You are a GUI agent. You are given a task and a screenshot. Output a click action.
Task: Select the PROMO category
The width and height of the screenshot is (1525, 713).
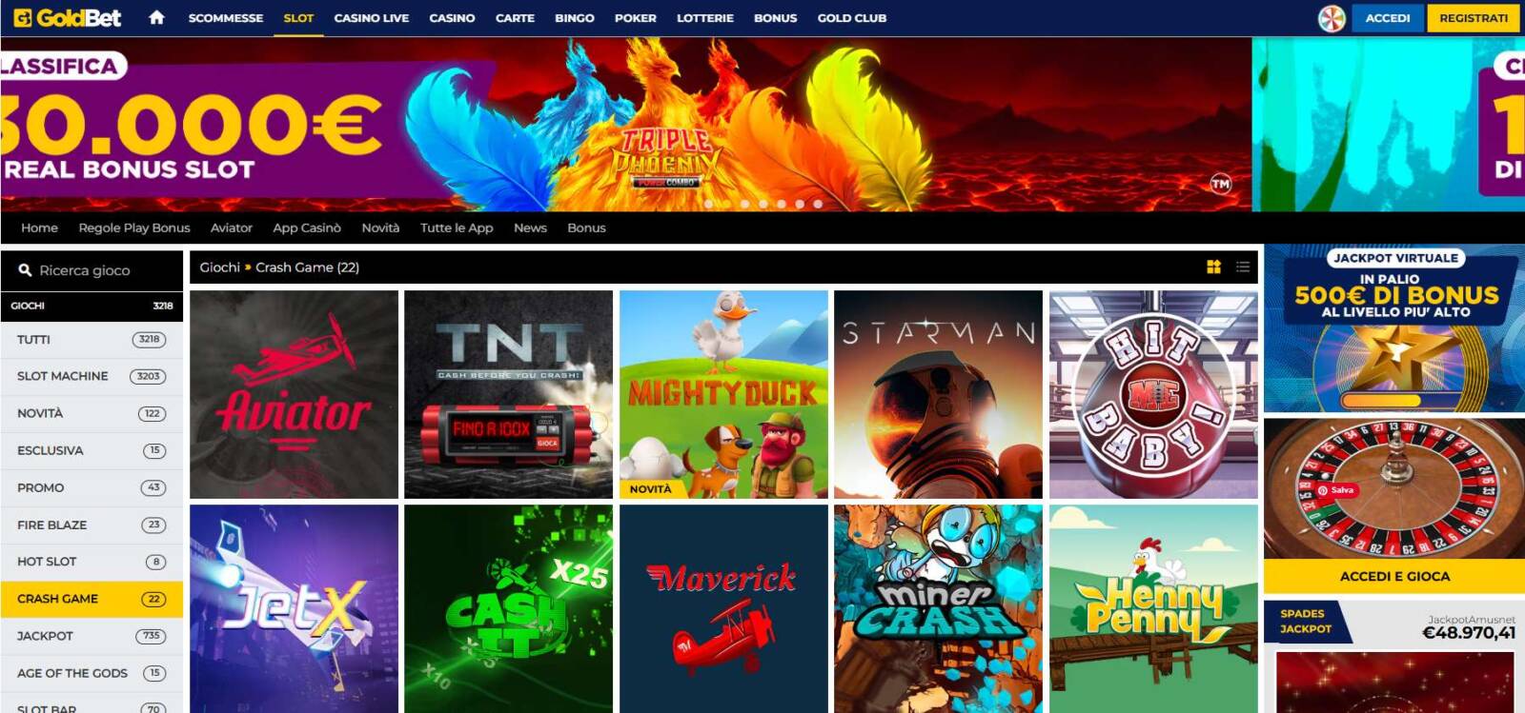[91, 488]
